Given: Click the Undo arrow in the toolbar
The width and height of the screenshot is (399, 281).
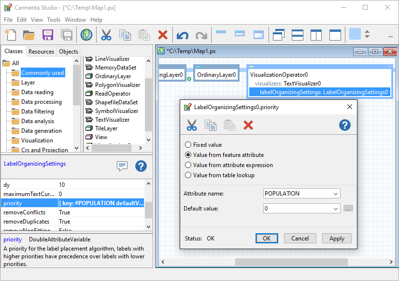Looking at the screenshot, I should pos(182,35).
